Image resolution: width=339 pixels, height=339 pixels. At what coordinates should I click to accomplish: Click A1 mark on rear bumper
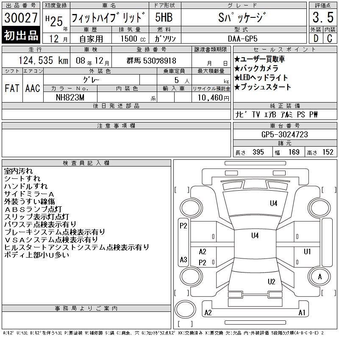[302, 313]
